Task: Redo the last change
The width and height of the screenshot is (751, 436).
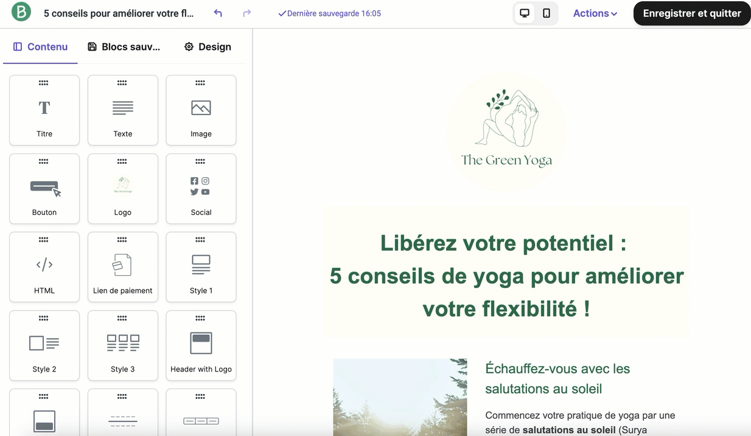Action: point(246,13)
